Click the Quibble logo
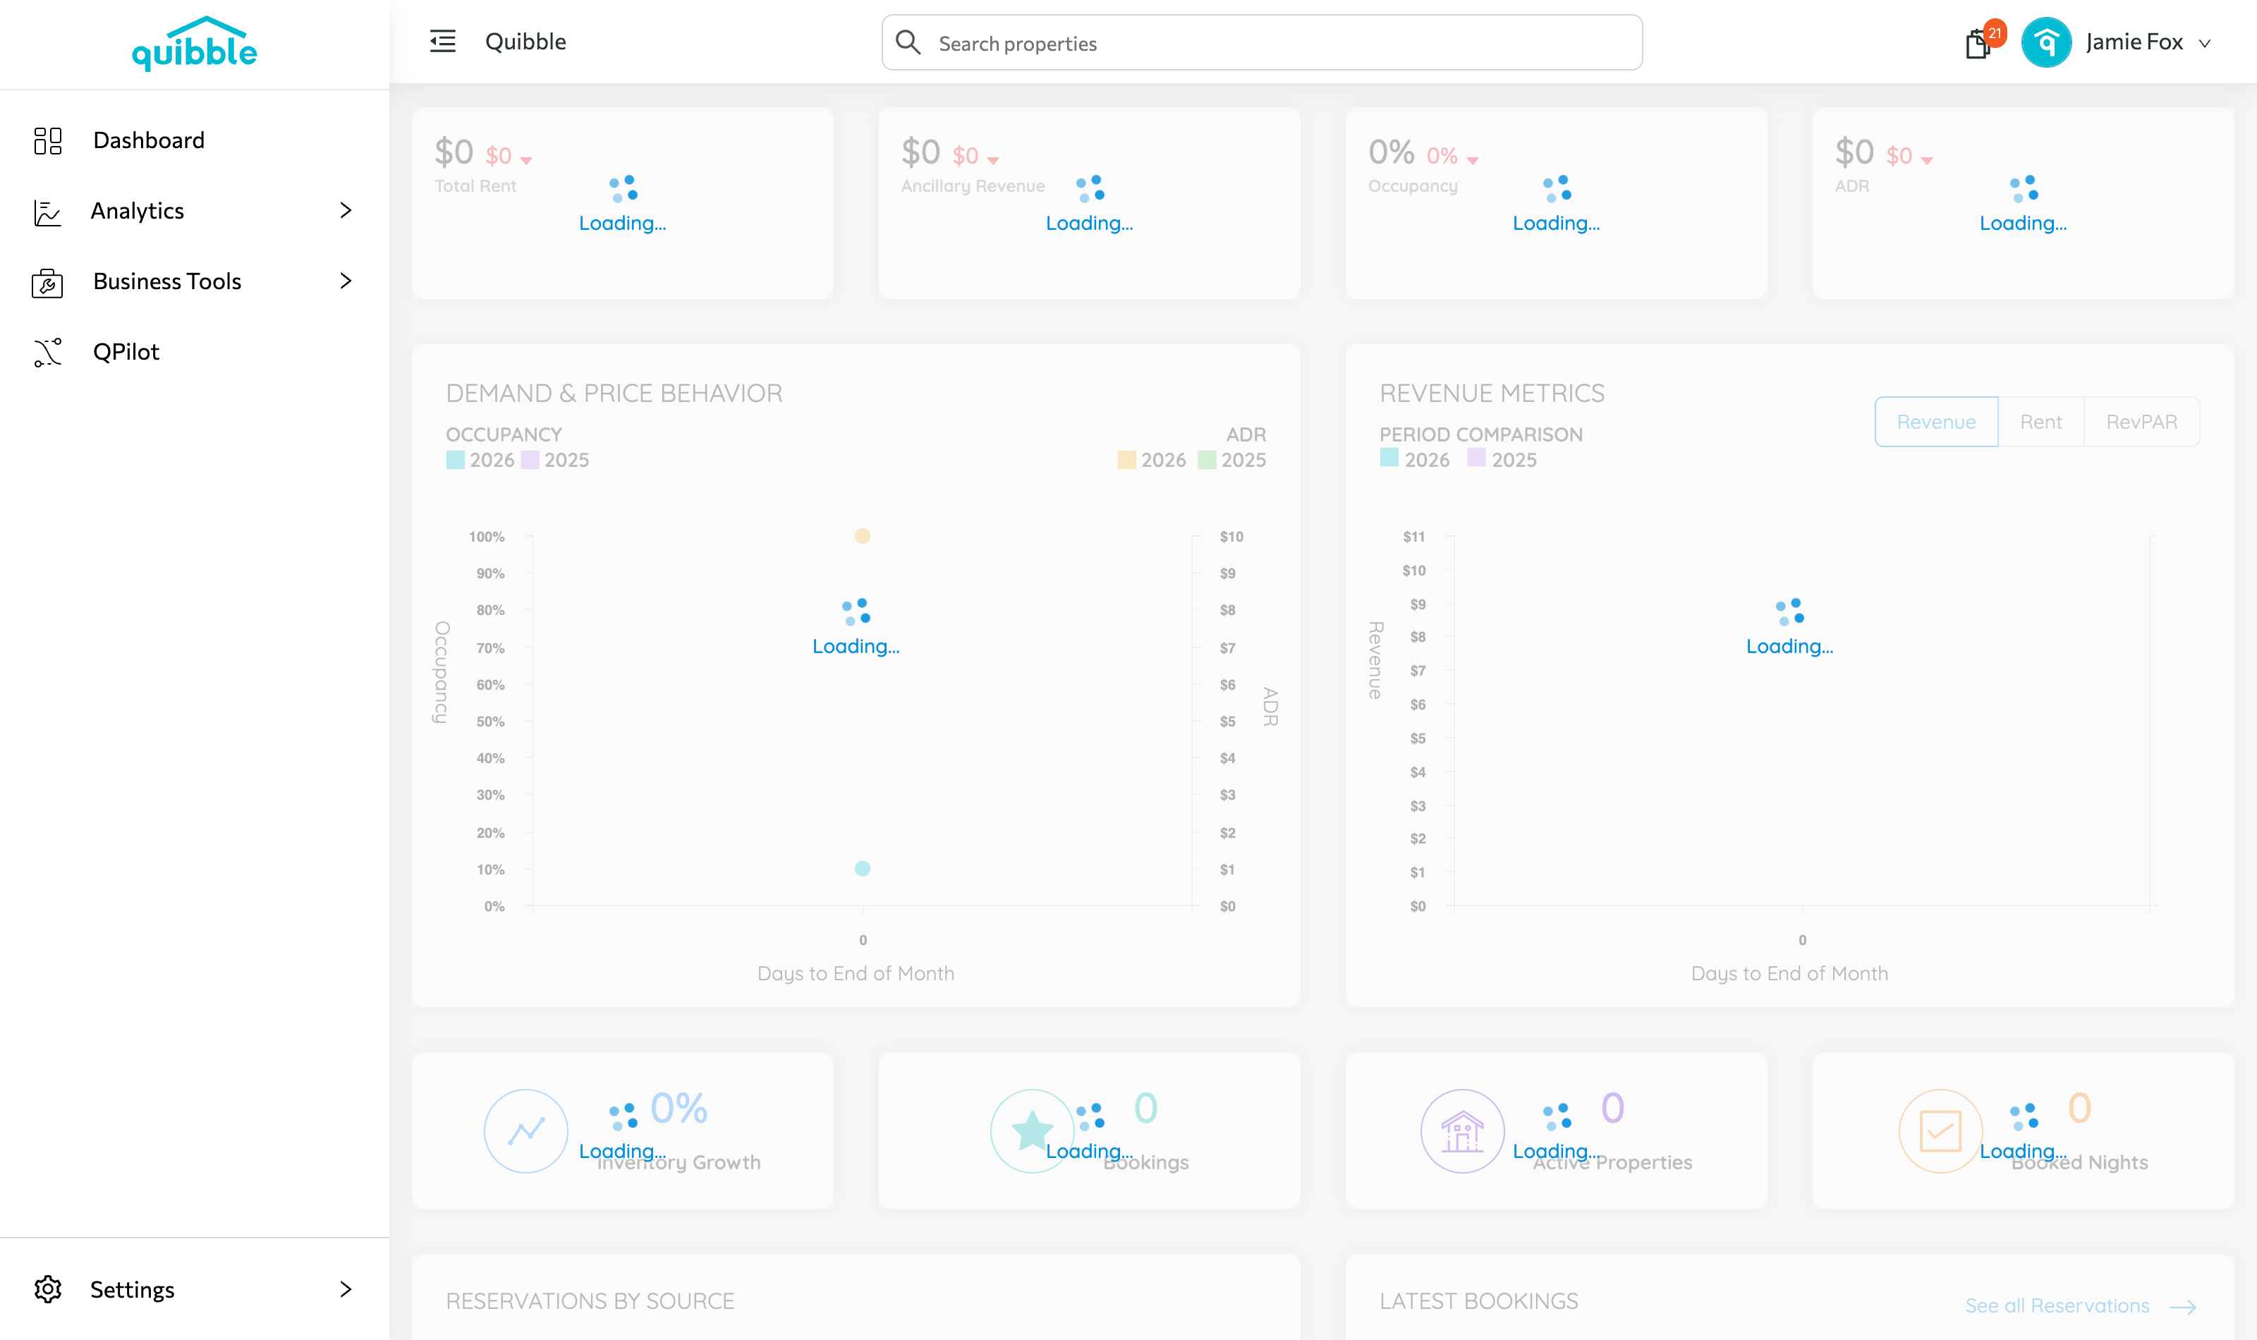The width and height of the screenshot is (2257, 1340). coord(195,43)
